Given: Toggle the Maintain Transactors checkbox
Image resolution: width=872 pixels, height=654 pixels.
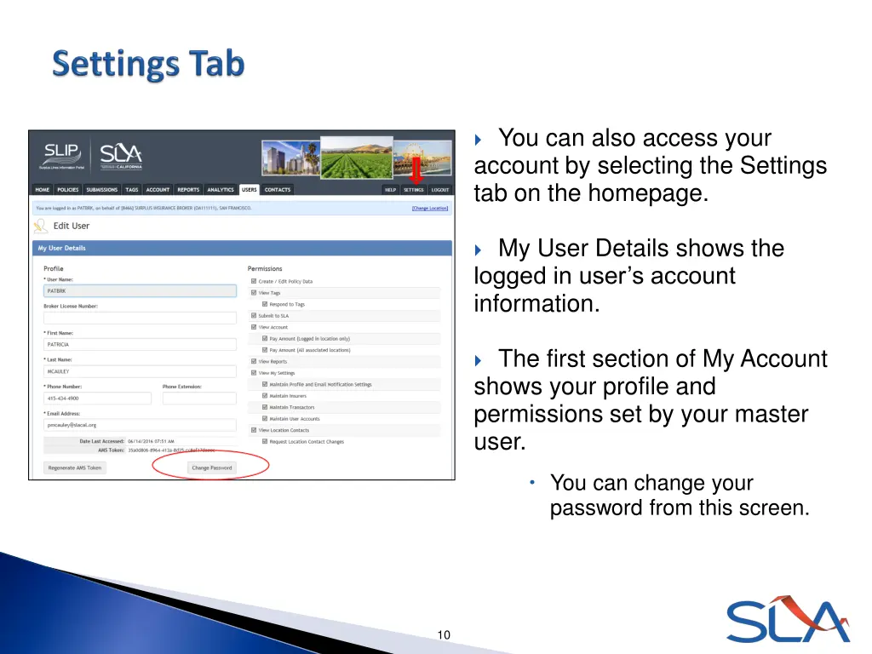Looking at the screenshot, I should coord(265,407).
